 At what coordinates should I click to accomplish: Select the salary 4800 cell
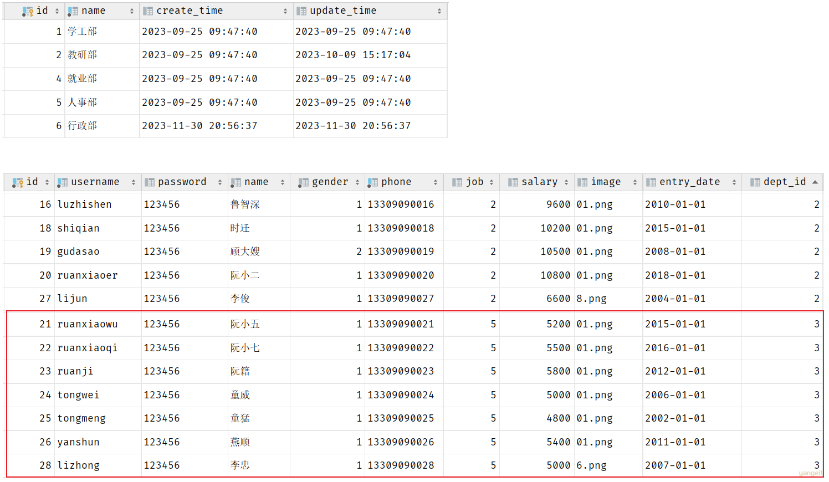coord(536,418)
